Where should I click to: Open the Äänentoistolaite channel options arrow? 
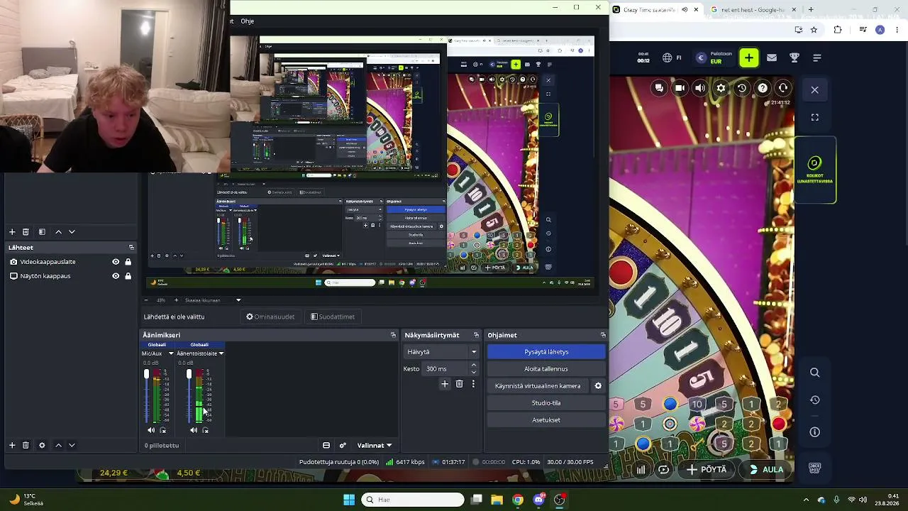tap(221, 353)
